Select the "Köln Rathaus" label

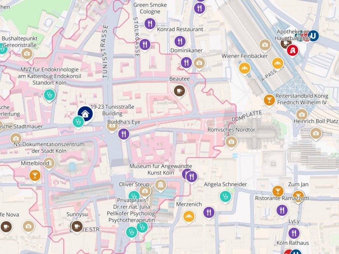(x=293, y=243)
